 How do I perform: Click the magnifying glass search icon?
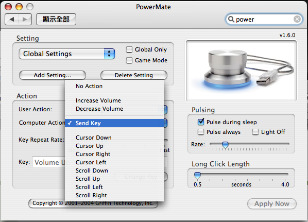click(x=231, y=19)
